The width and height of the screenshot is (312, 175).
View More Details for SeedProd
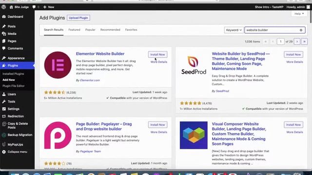(294, 62)
